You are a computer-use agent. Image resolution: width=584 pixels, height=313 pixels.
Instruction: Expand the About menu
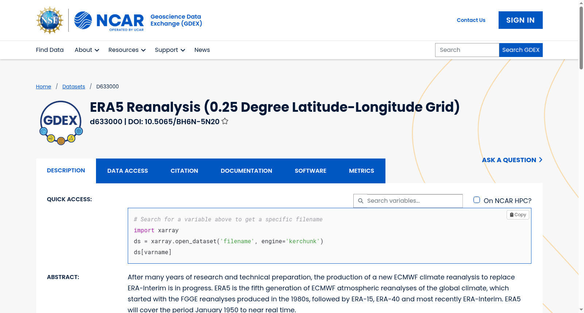pyautogui.click(x=87, y=50)
